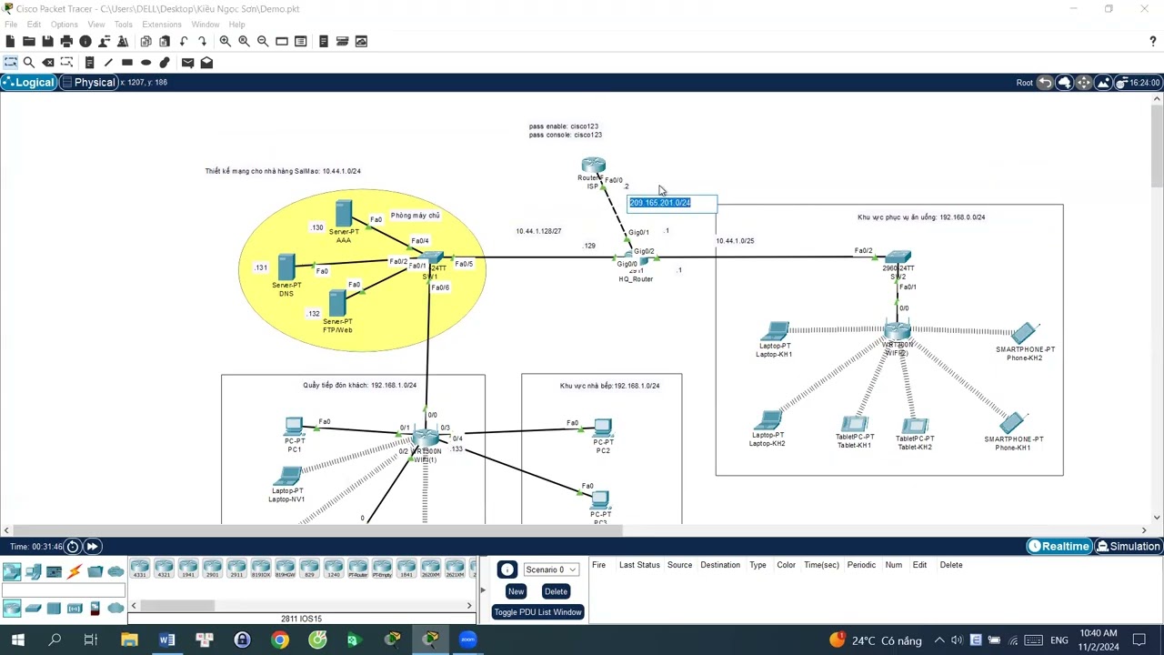
Task: Click Toggle PDU List Window button
Action: click(537, 612)
